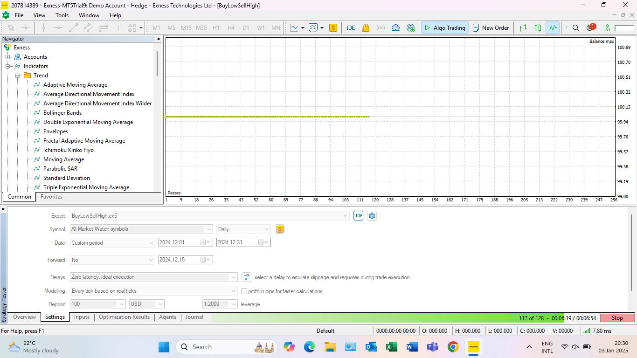
Task: Switch chart to bar chart
Action: (523, 28)
